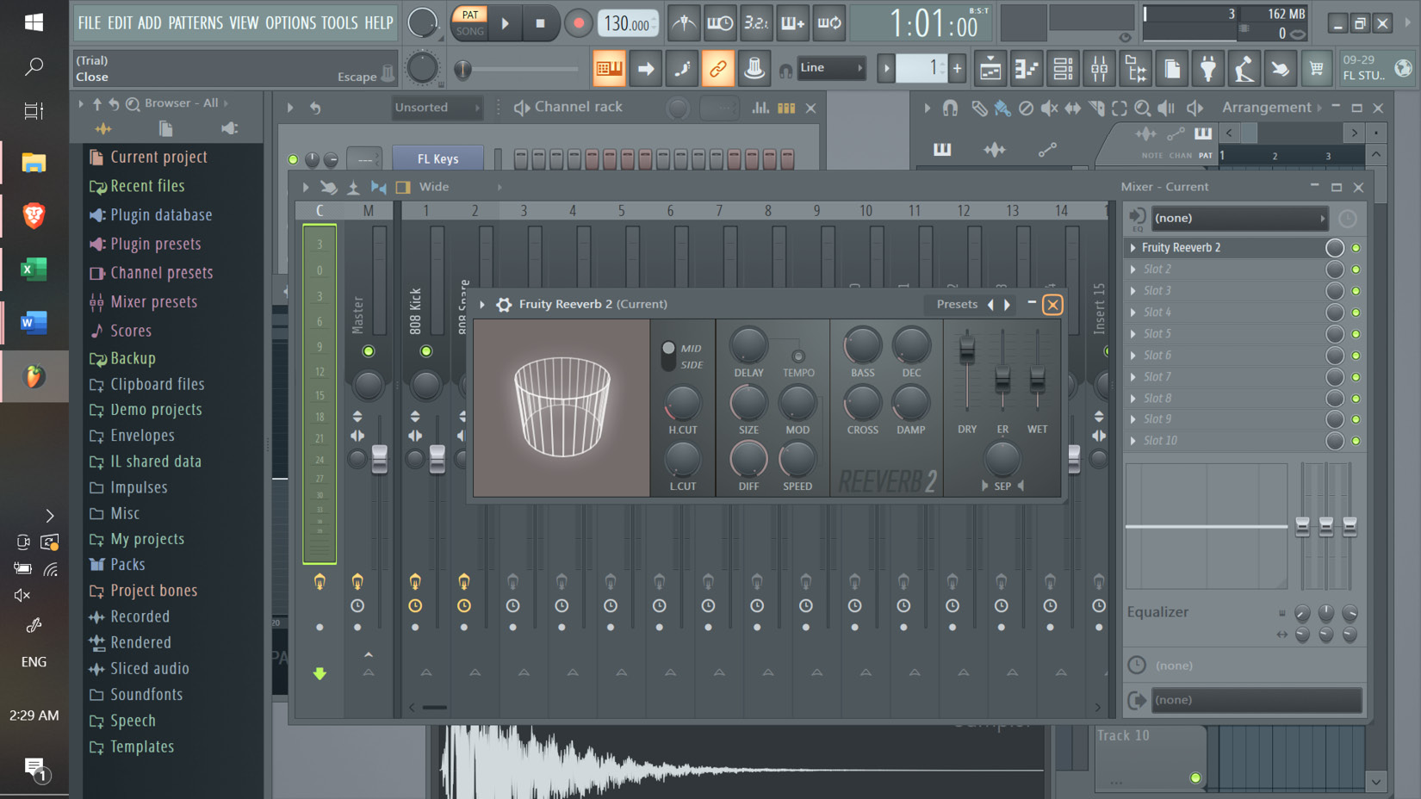Click the reverb room visualization display

562,408
